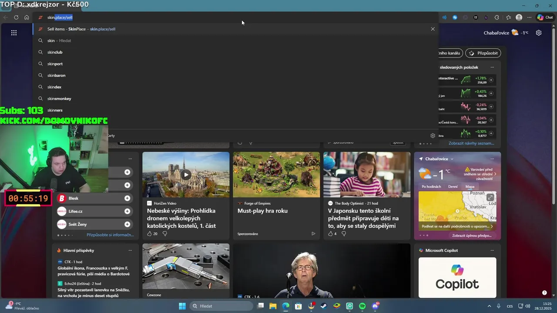
Task: Open the Microsoft Copilot card options
Action: [492, 250]
